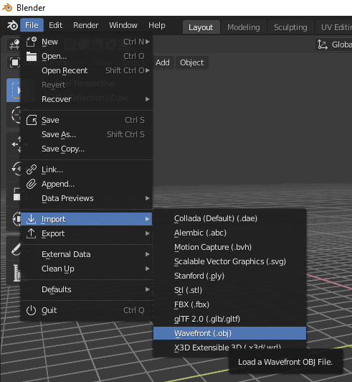The image size is (352, 382).
Task: Switch to the Layout workspace tab
Action: coord(201,27)
